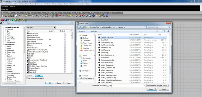Open the Surface menu

coord(21,4)
